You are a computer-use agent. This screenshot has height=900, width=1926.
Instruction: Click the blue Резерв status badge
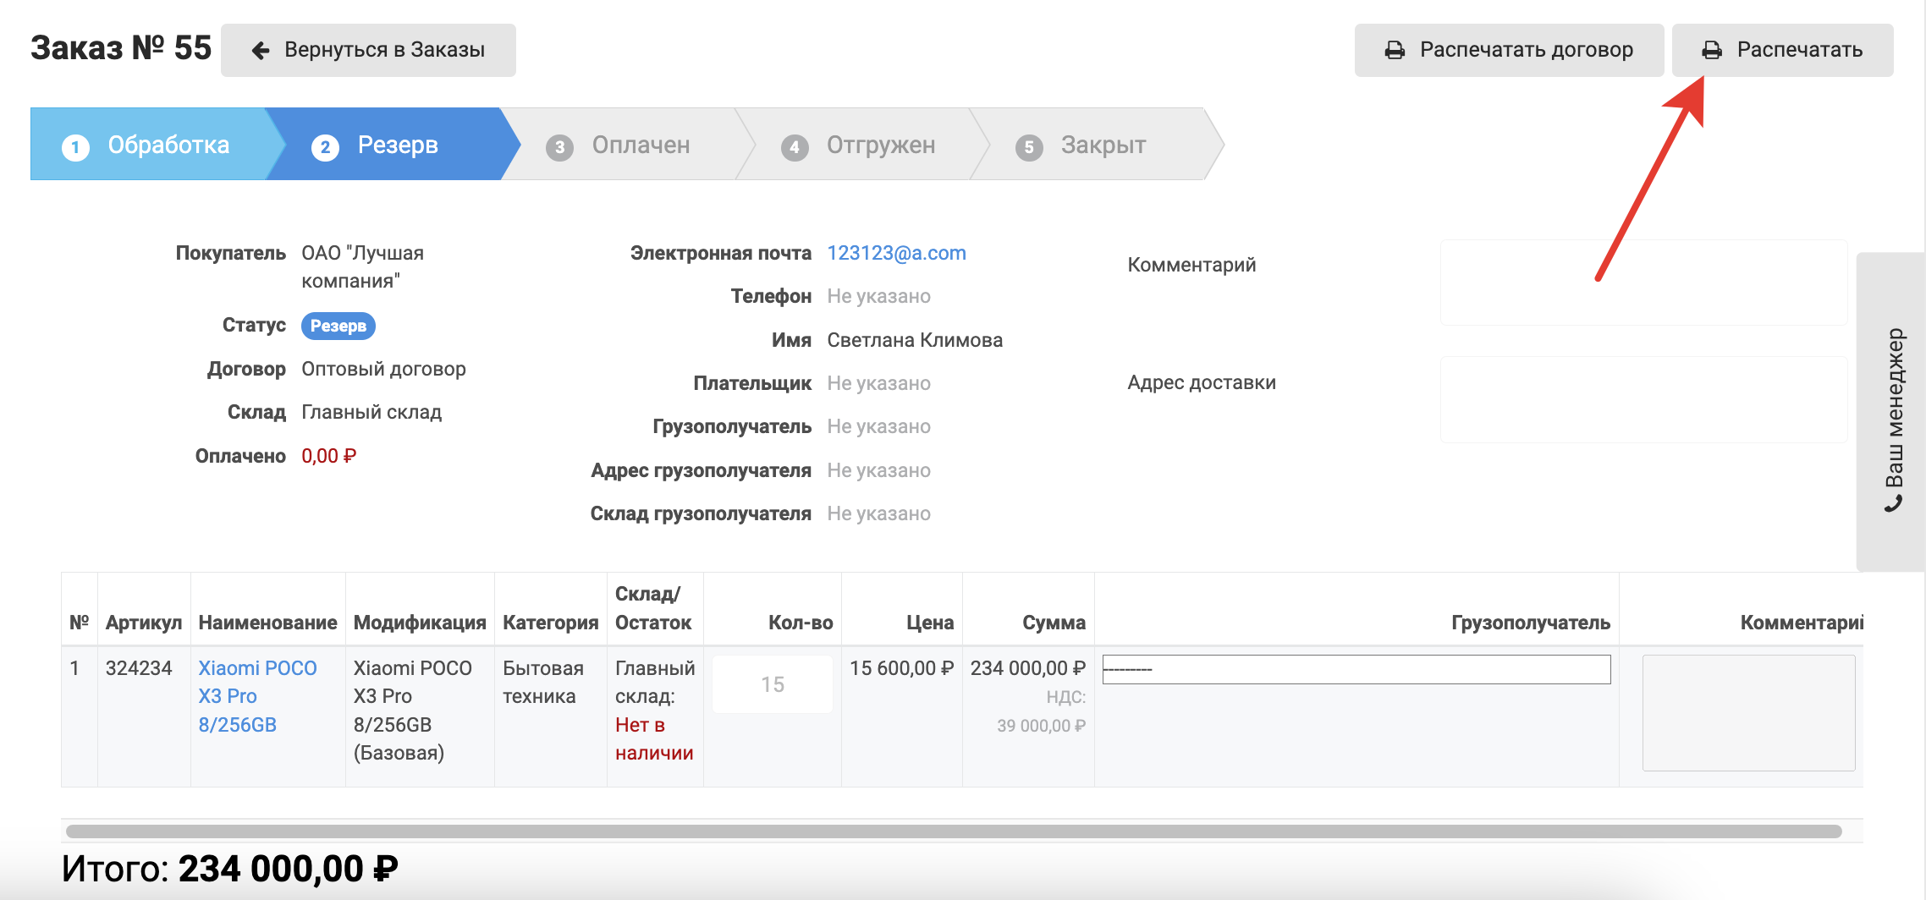[x=338, y=326]
